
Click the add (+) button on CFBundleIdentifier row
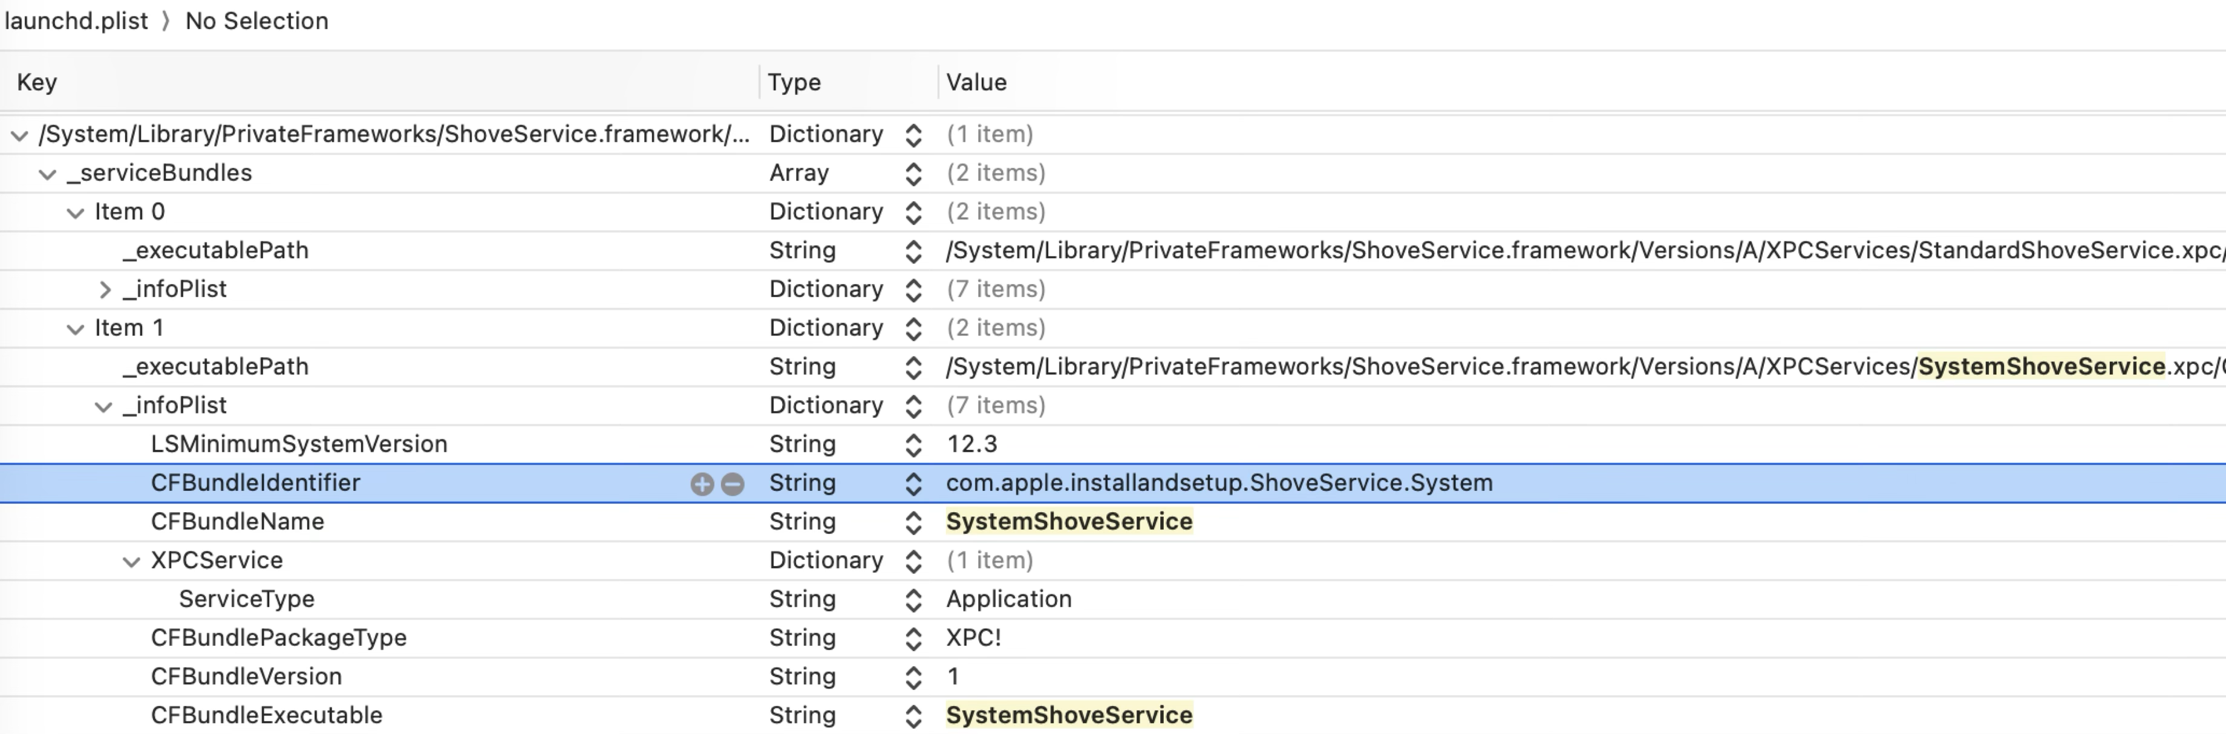(702, 484)
